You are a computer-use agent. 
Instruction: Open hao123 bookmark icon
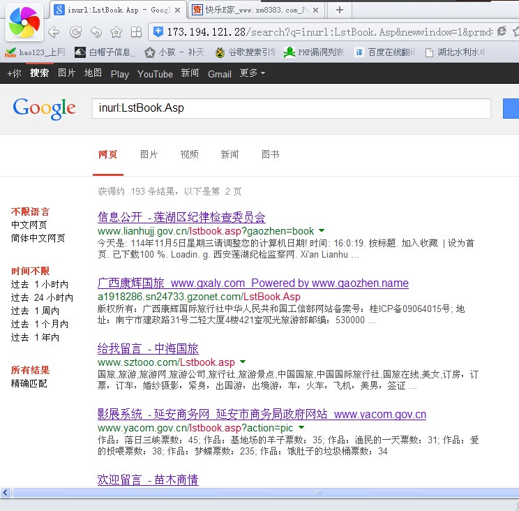pyautogui.click(x=10, y=52)
